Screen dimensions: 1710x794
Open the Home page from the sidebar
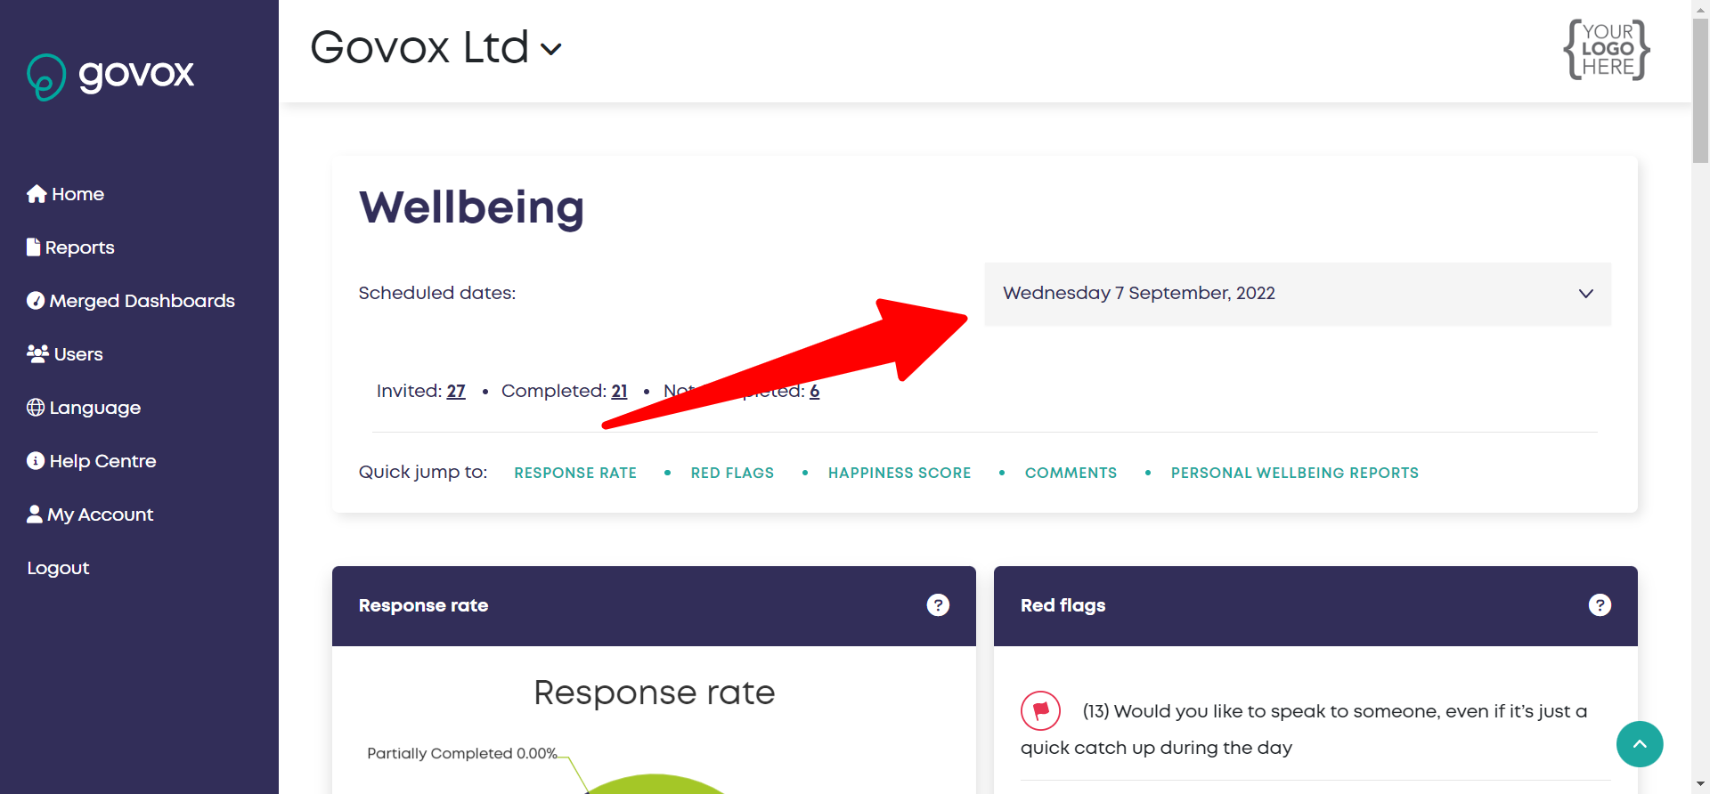coord(66,194)
